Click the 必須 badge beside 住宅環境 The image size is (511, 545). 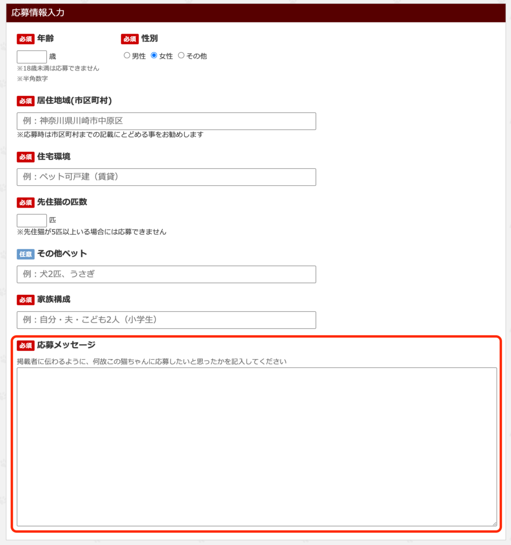pyautogui.click(x=26, y=157)
